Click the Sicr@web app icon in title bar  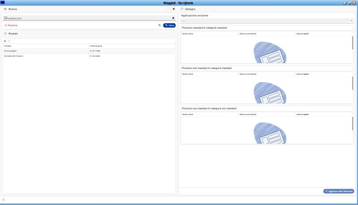pyautogui.click(x=3, y=3)
